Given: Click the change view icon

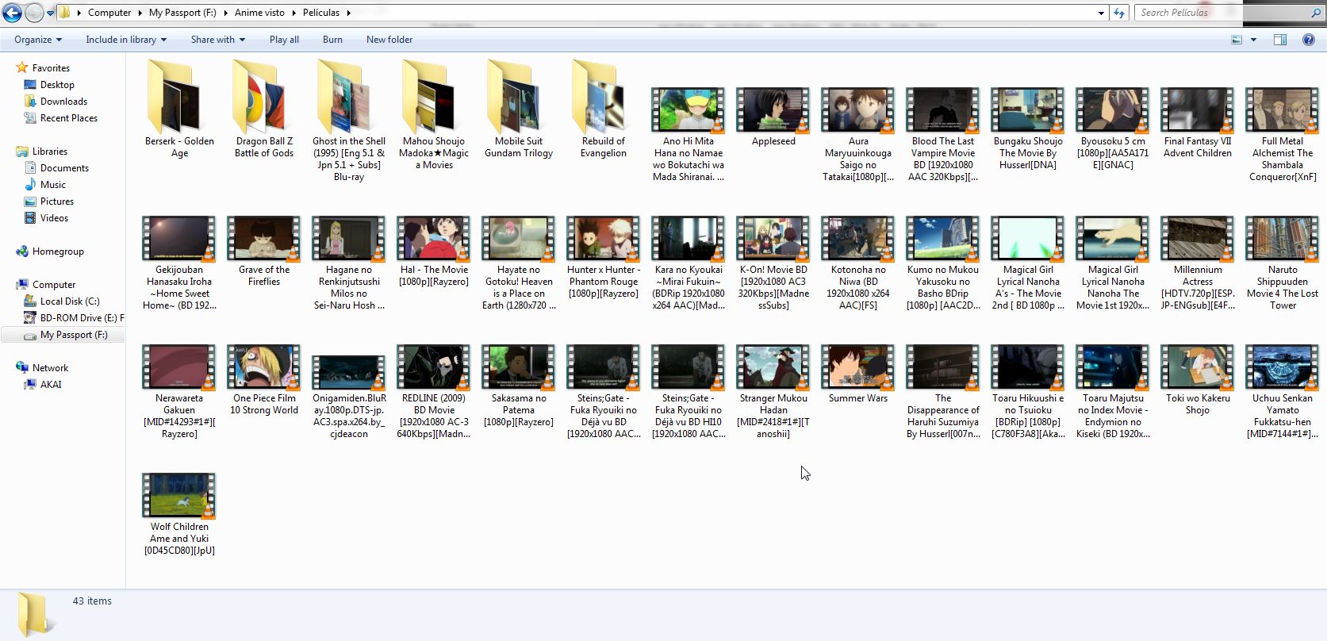Looking at the screenshot, I should 1237,40.
